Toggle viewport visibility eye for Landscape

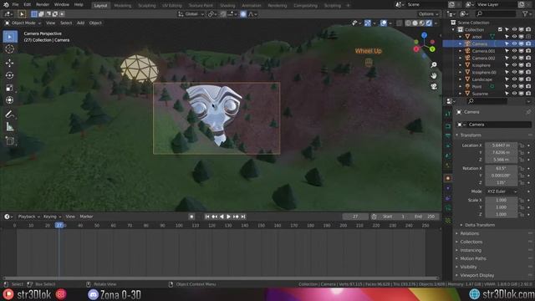coord(514,79)
